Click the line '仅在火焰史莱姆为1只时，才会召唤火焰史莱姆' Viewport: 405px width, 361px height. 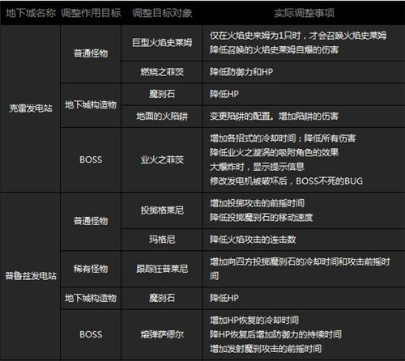point(298,36)
